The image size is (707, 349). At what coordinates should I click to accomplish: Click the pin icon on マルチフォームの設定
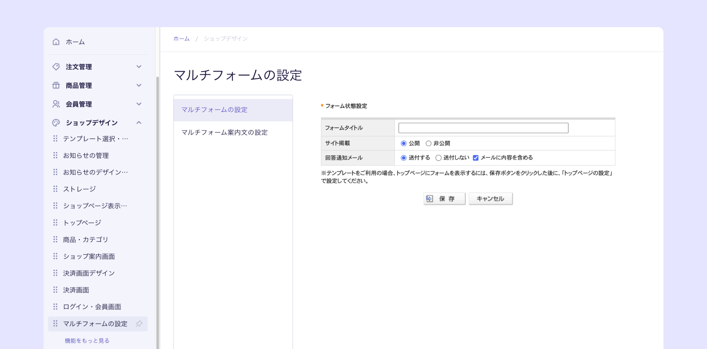(x=139, y=324)
